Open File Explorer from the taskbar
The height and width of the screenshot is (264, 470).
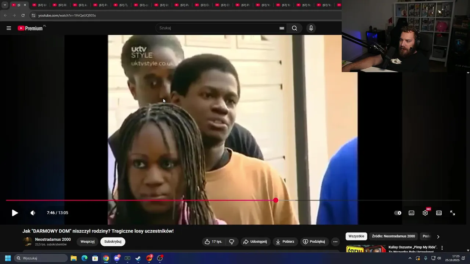pos(73,258)
